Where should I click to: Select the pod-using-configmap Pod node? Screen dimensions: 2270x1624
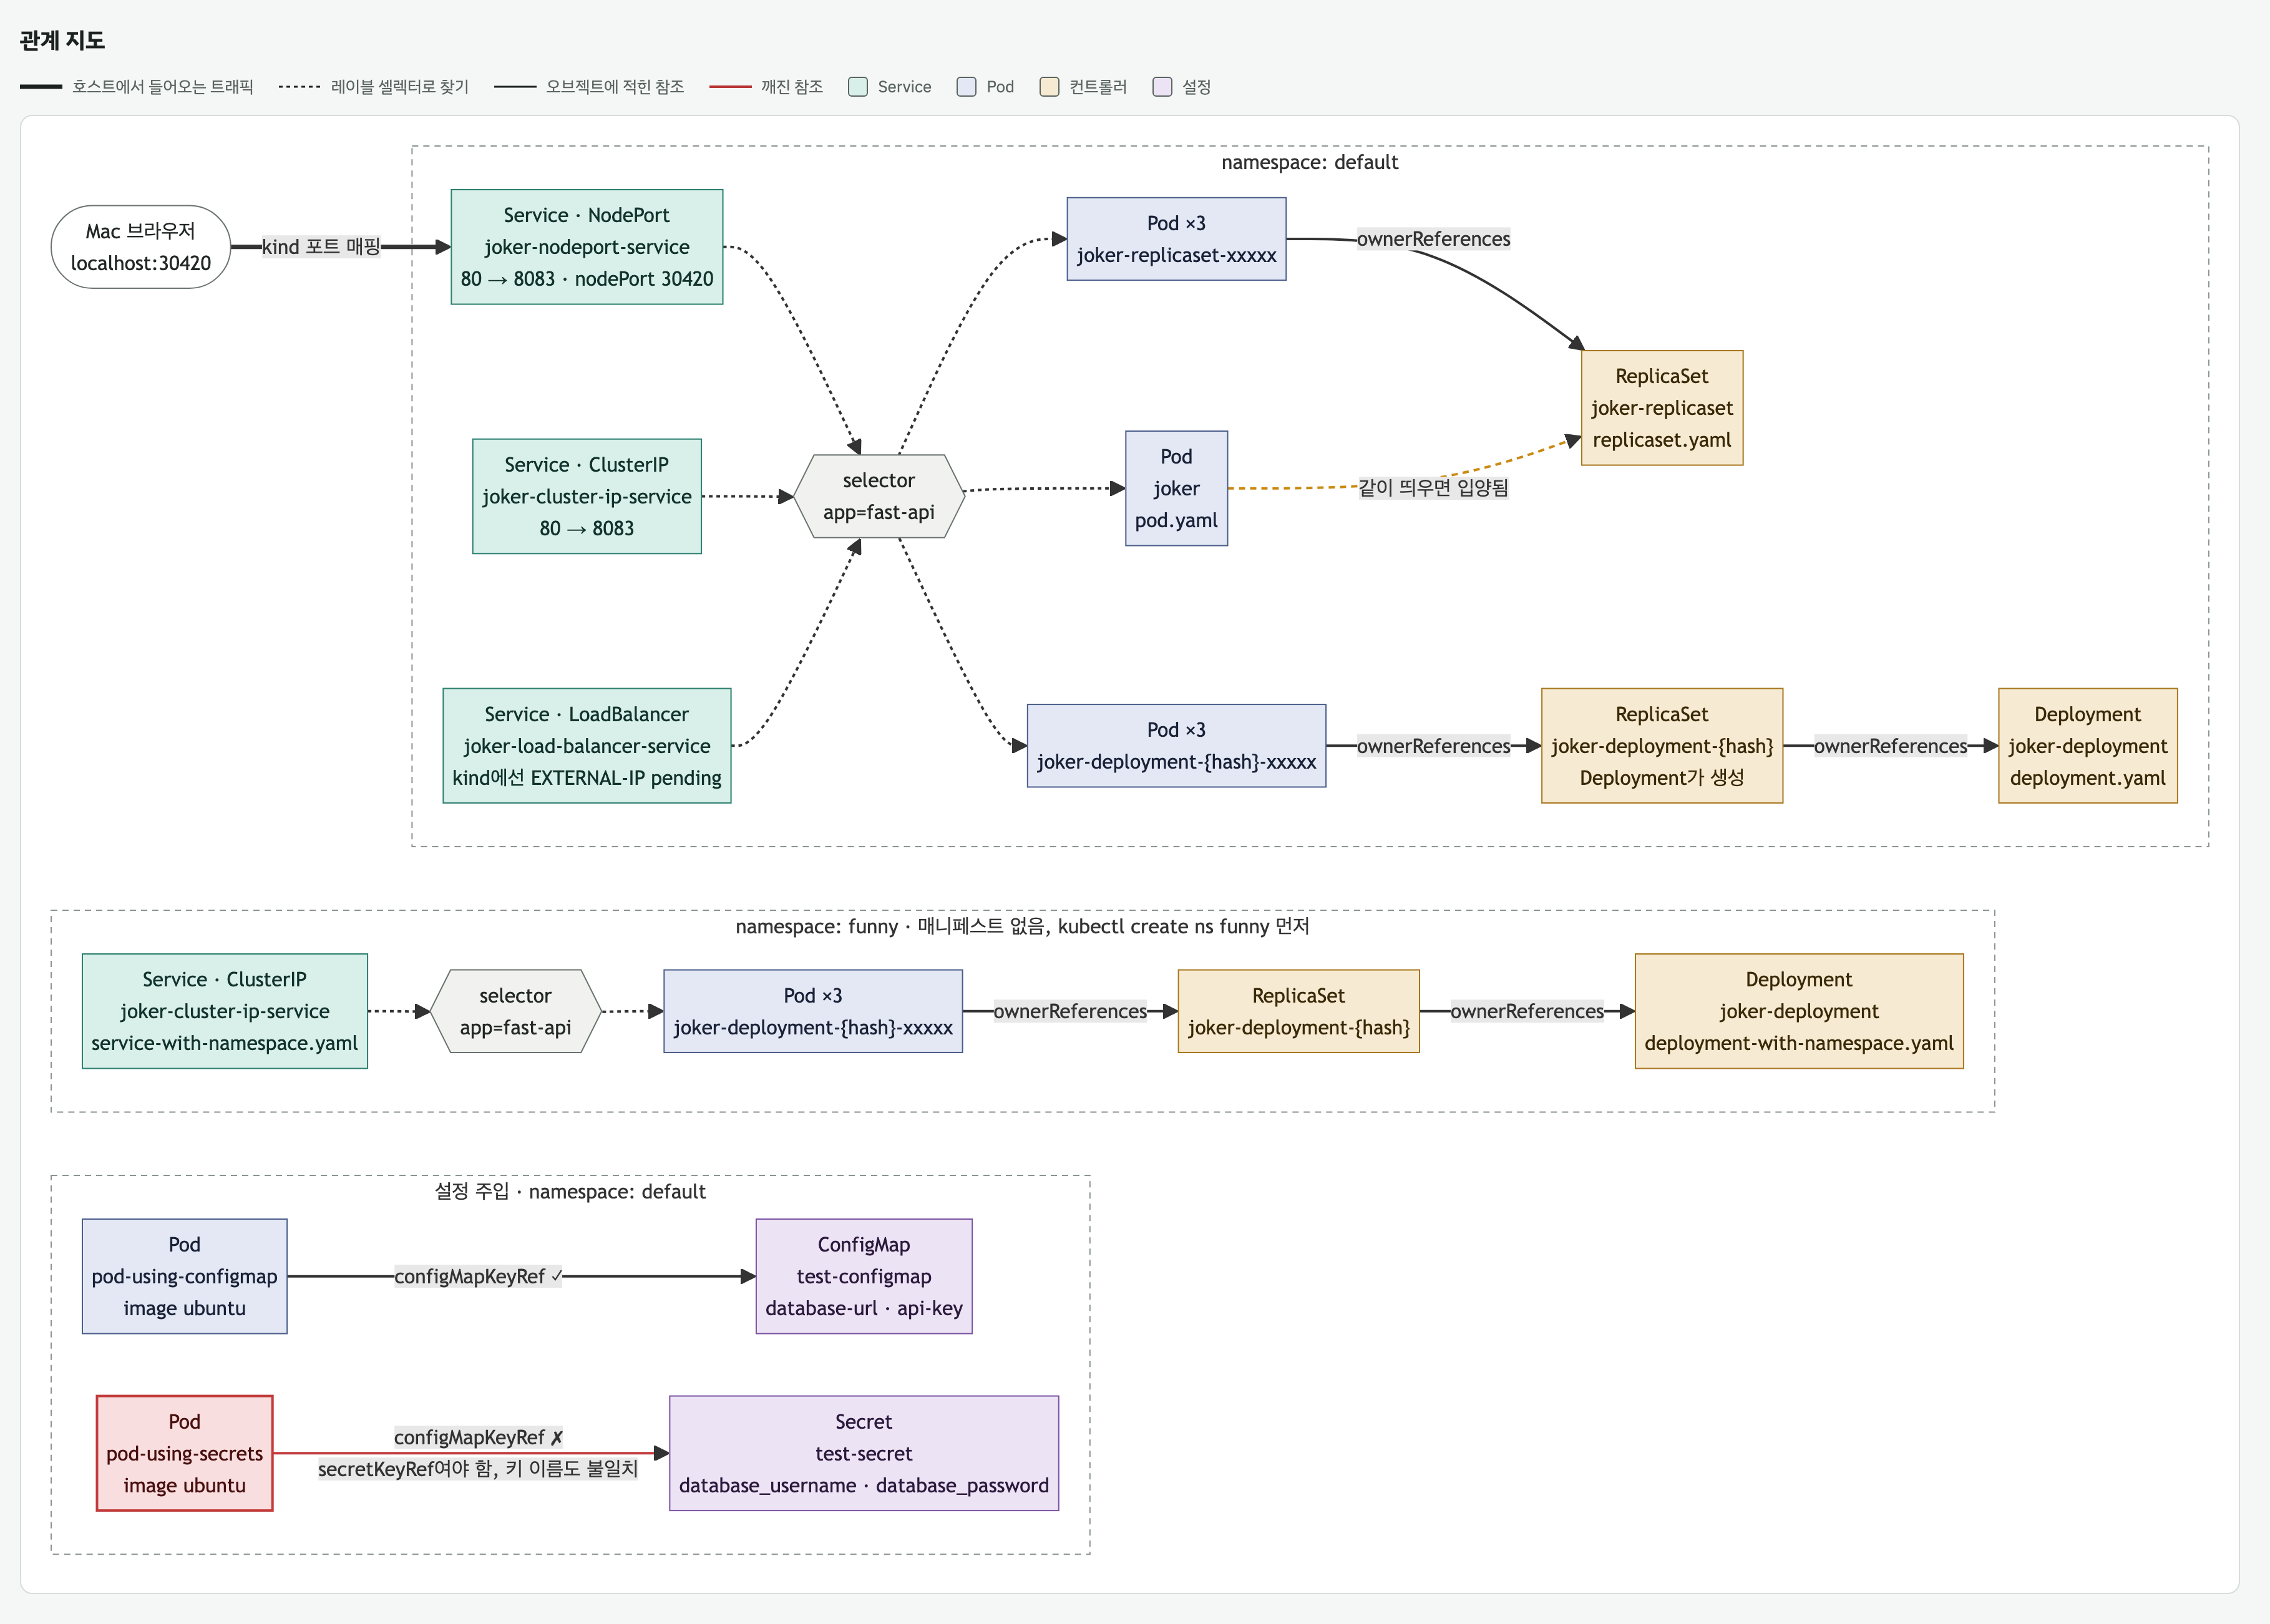point(185,1276)
